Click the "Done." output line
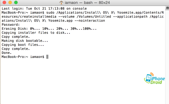 tap(6, 53)
